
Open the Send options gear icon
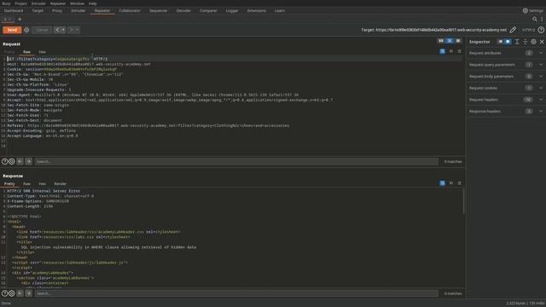pyautogui.click(x=26, y=30)
